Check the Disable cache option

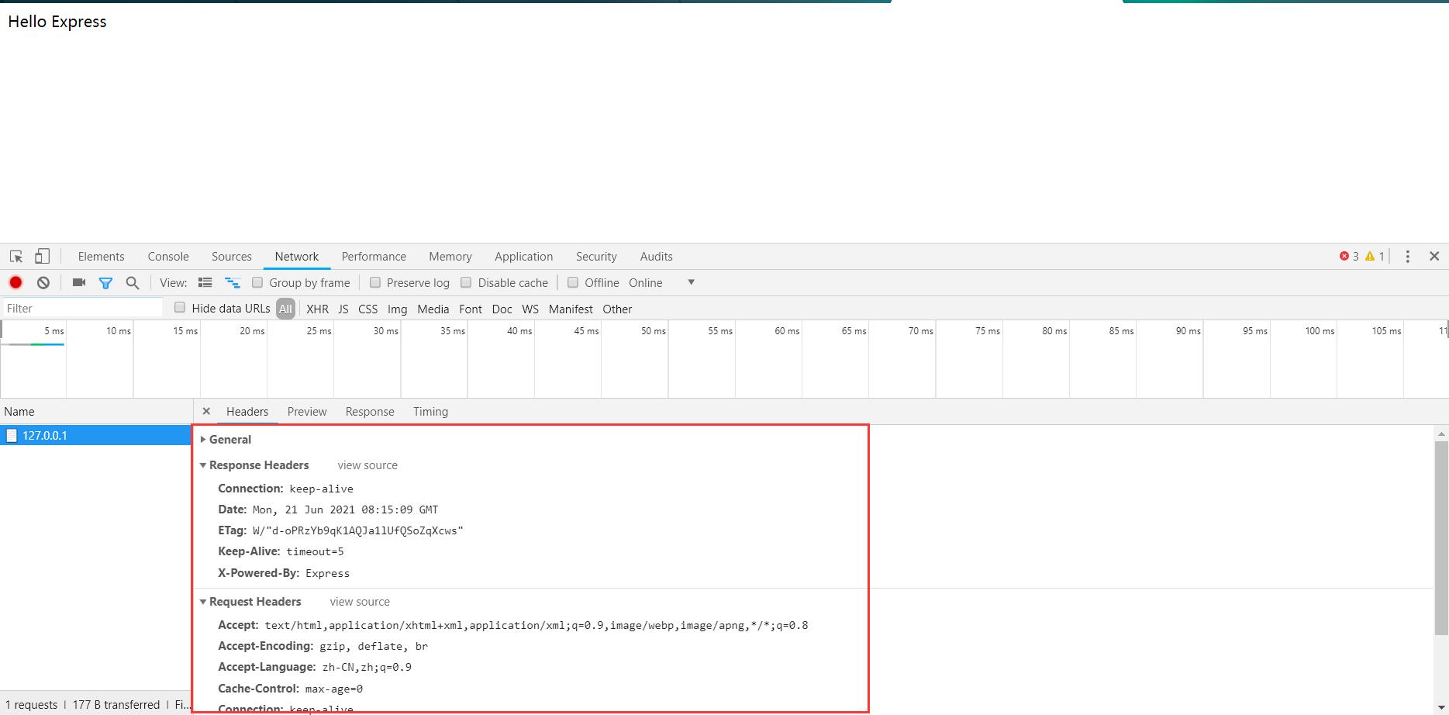tap(466, 282)
